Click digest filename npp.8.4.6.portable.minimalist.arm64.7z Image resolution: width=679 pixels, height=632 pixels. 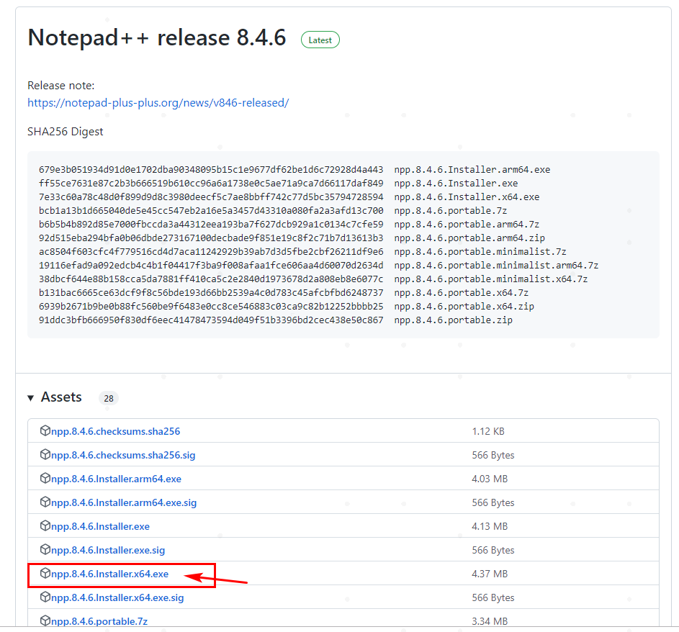496,266
